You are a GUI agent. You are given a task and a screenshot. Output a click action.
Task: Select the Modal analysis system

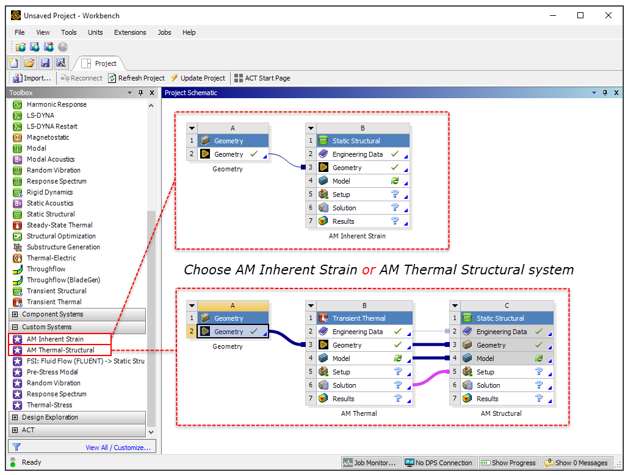tap(37, 148)
